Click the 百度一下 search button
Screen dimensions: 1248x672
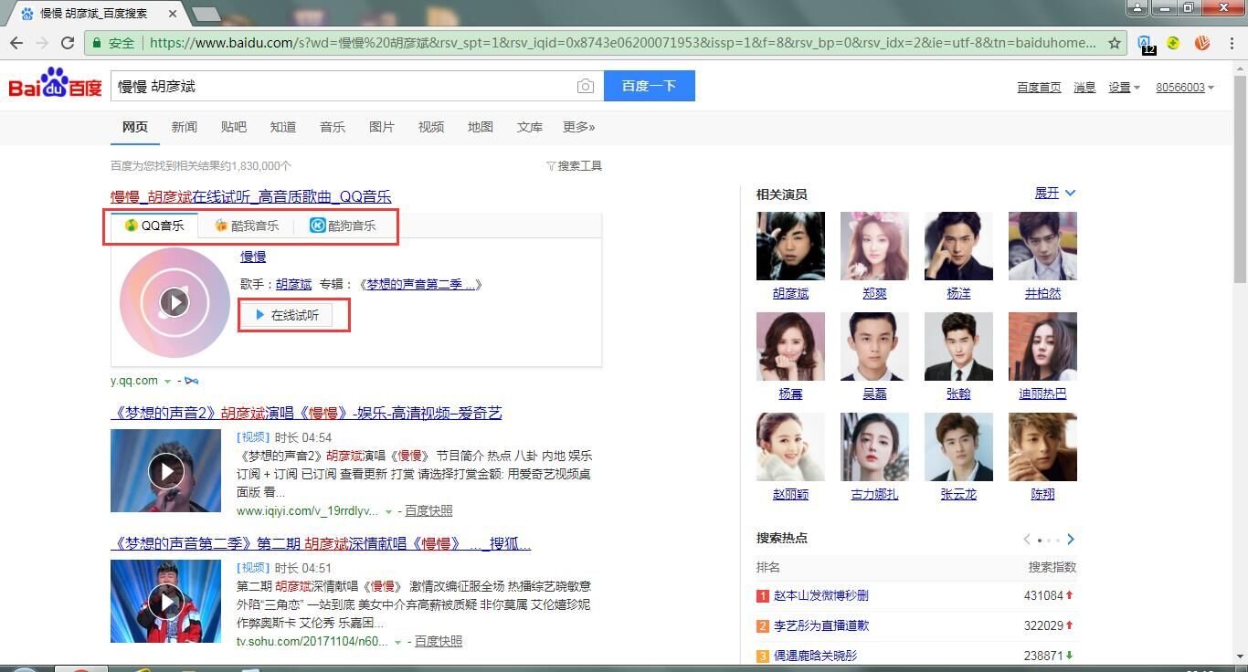tap(649, 85)
